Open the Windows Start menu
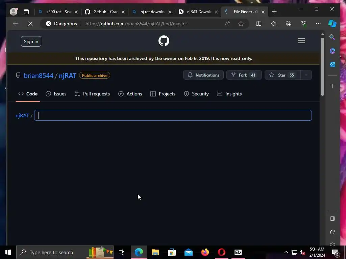346x259 pixels. click(8, 252)
